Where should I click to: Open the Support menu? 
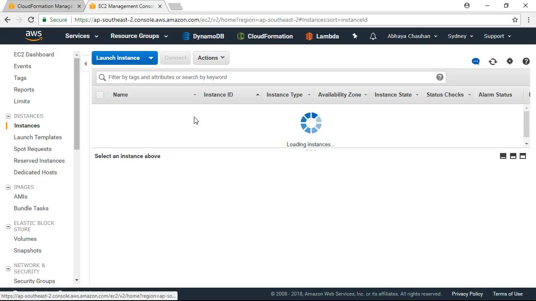(x=497, y=36)
